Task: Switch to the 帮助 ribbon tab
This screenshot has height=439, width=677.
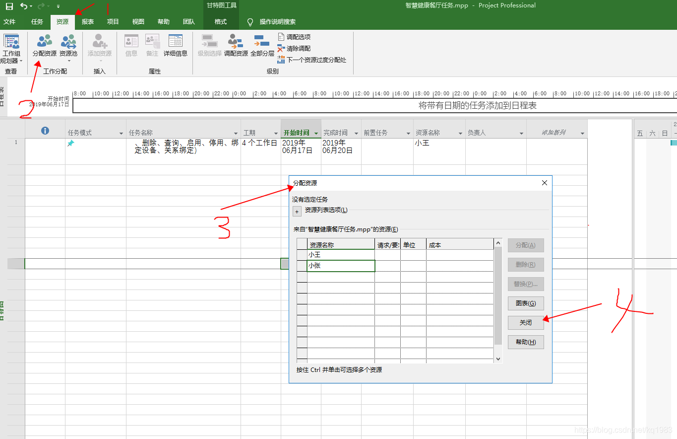Action: pyautogui.click(x=163, y=22)
